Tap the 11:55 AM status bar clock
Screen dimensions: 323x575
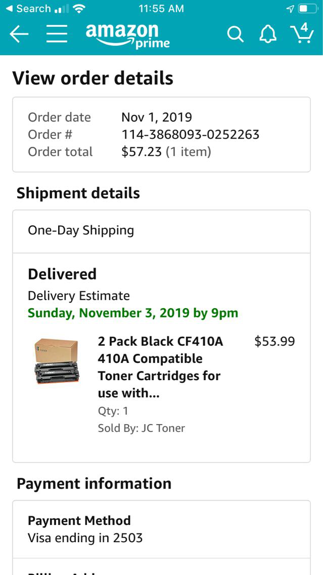pyautogui.click(x=161, y=9)
